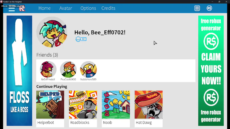Open XxGrlFrndxX friend avatar
Viewport: 230px width, 129px height.
click(48, 69)
